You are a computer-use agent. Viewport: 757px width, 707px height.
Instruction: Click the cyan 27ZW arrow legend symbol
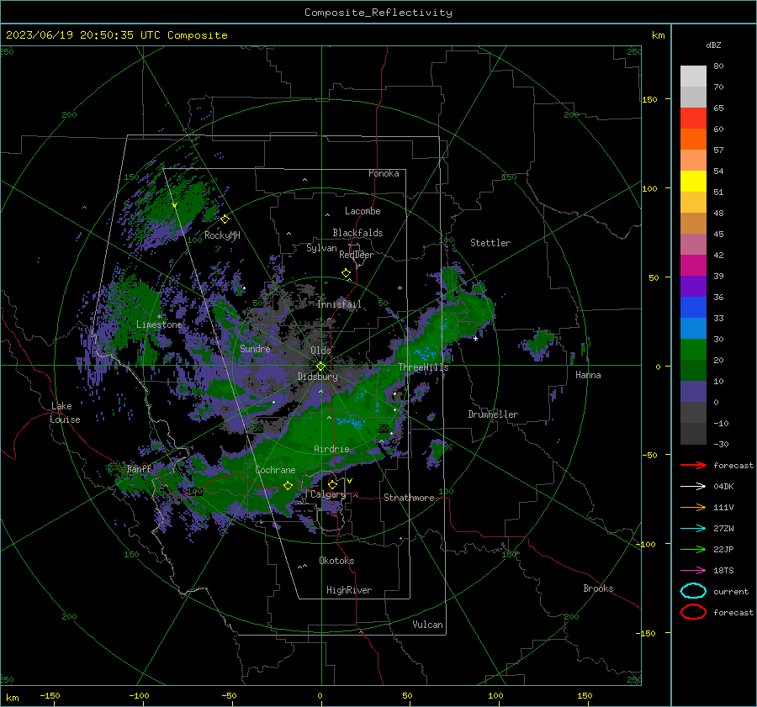point(693,529)
